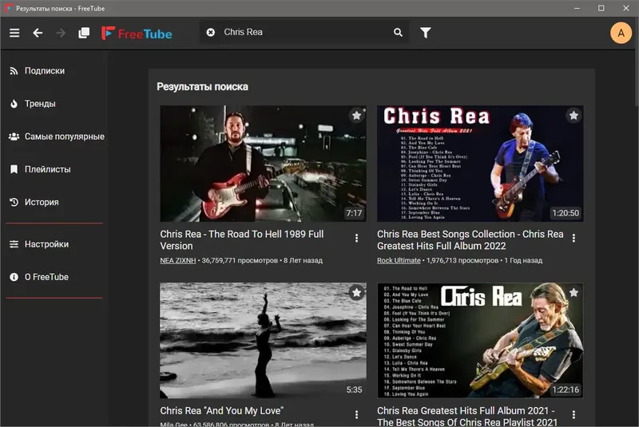Click 36,759,771 просмотров view count
The width and height of the screenshot is (639, 427).
pyautogui.click(x=240, y=260)
